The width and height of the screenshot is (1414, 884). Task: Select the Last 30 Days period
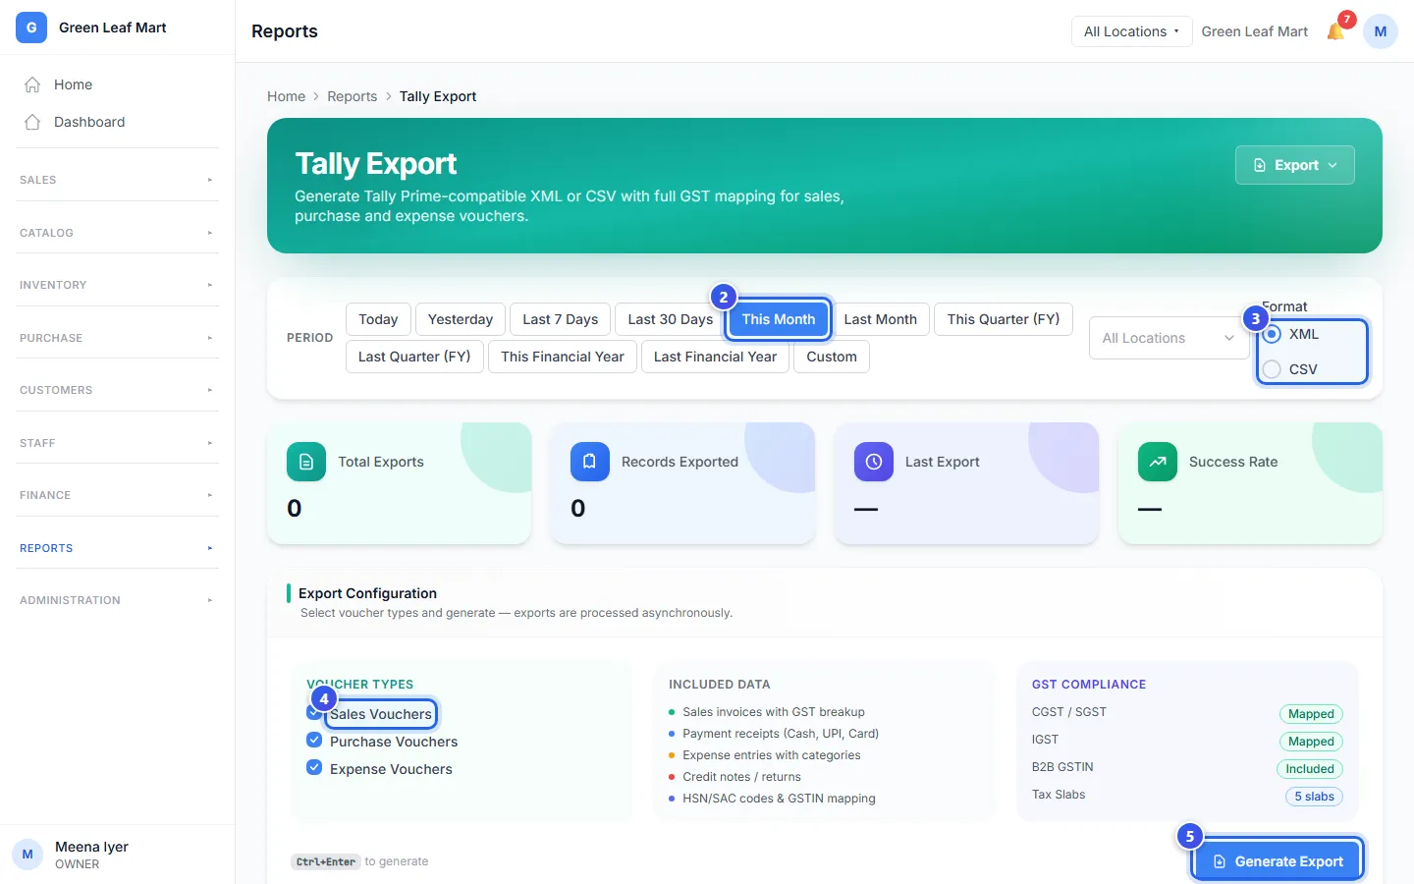[x=671, y=319]
